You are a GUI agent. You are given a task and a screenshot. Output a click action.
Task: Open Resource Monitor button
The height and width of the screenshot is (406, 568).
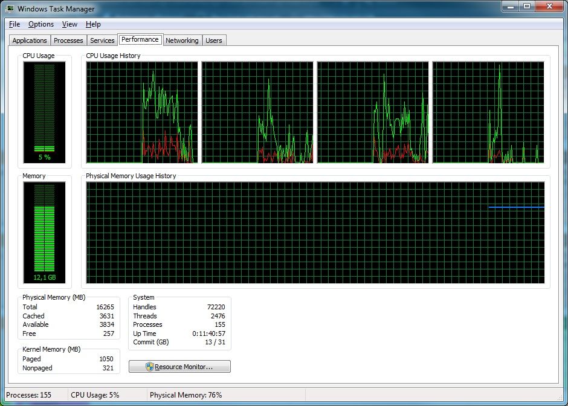pos(179,367)
